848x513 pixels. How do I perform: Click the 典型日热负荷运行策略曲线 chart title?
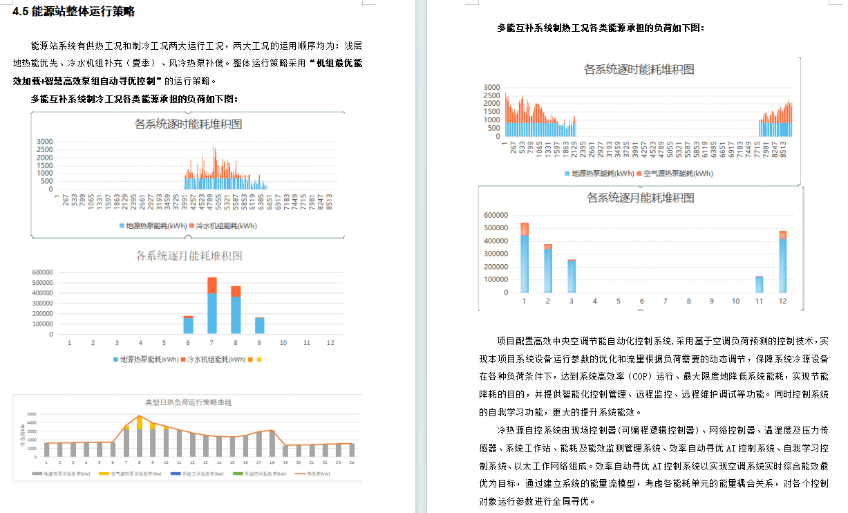pos(187,402)
